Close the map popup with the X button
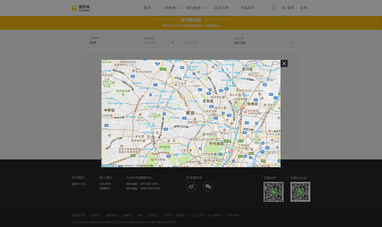Image resolution: width=382 pixels, height=227 pixels. point(284,63)
